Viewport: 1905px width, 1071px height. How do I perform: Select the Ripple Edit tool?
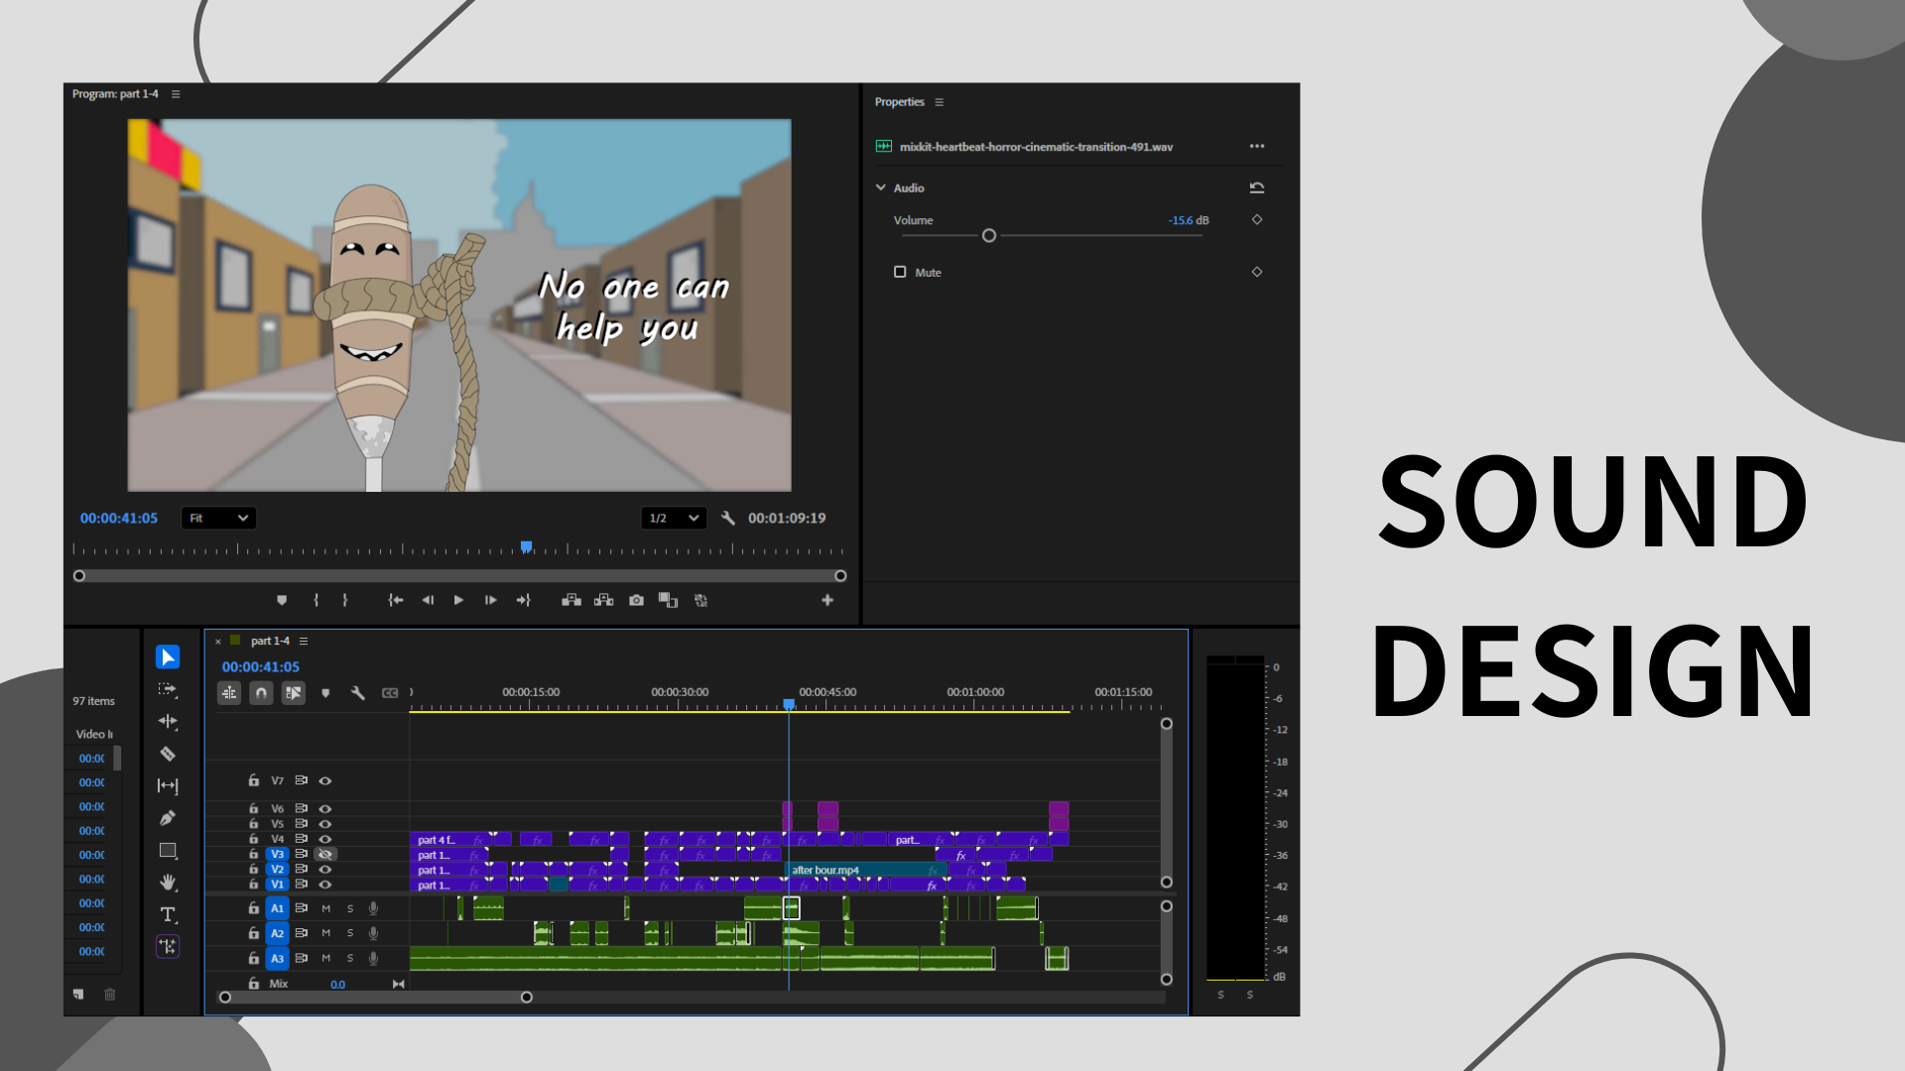(168, 722)
